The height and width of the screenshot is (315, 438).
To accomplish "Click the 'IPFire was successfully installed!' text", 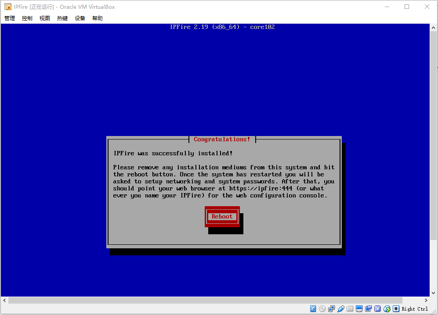I will [173, 153].
